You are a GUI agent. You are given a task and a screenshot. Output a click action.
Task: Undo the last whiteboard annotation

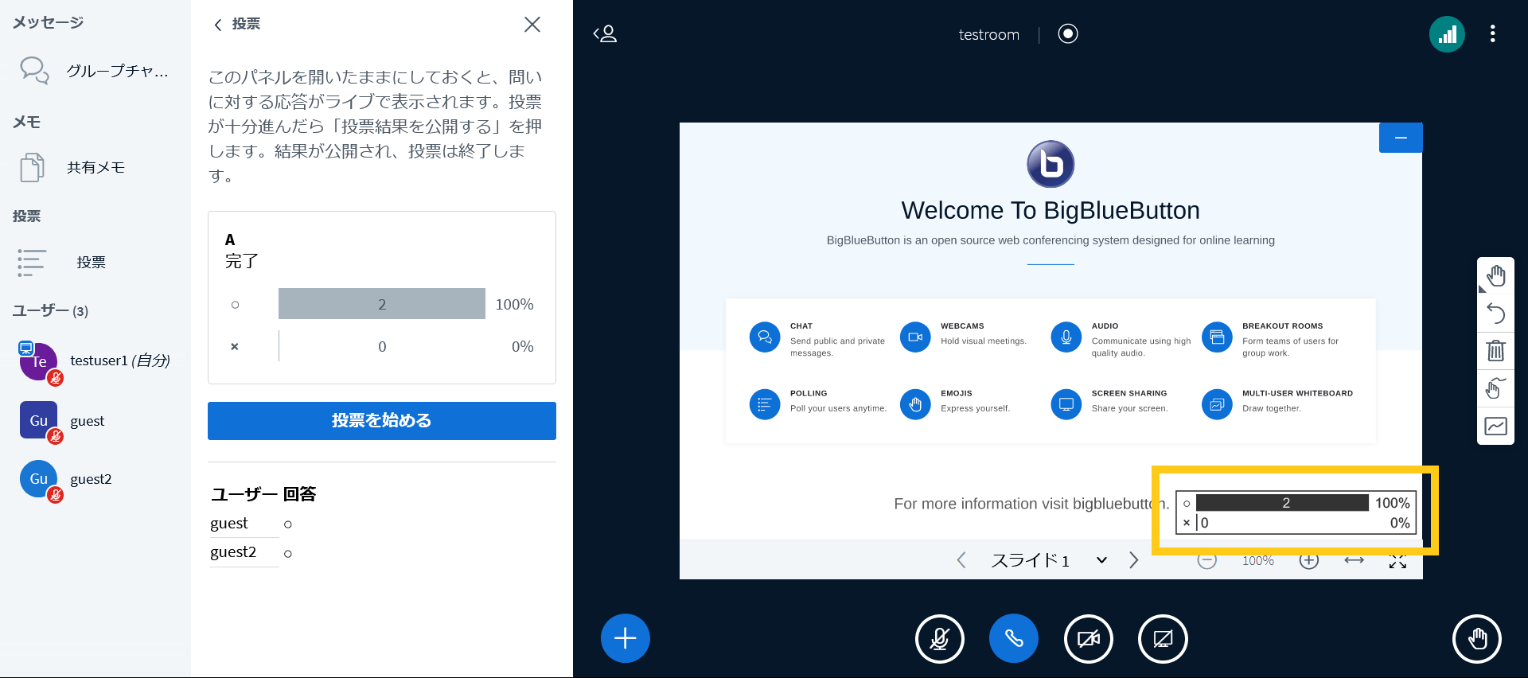1495,314
